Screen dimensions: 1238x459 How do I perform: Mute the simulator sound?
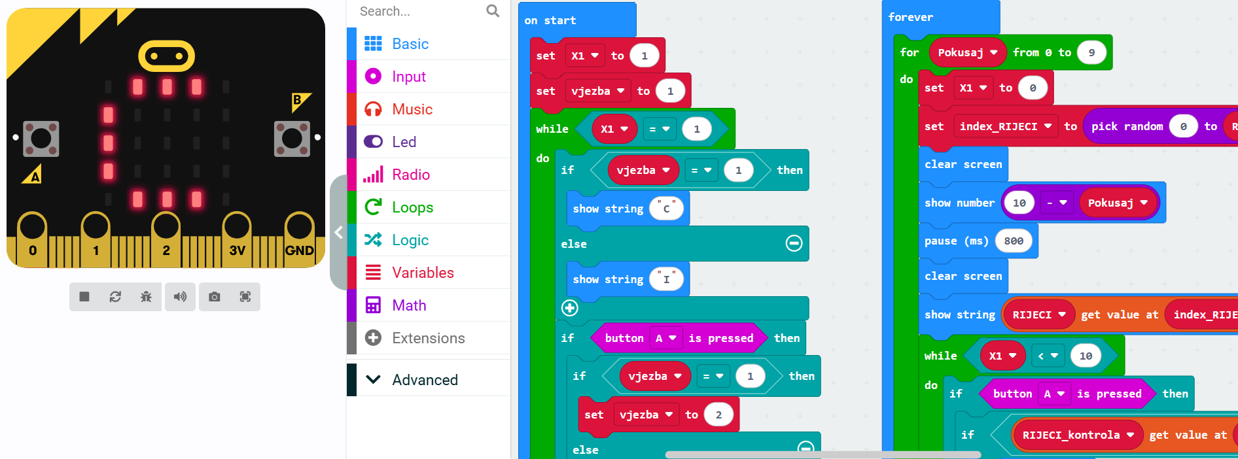180,297
